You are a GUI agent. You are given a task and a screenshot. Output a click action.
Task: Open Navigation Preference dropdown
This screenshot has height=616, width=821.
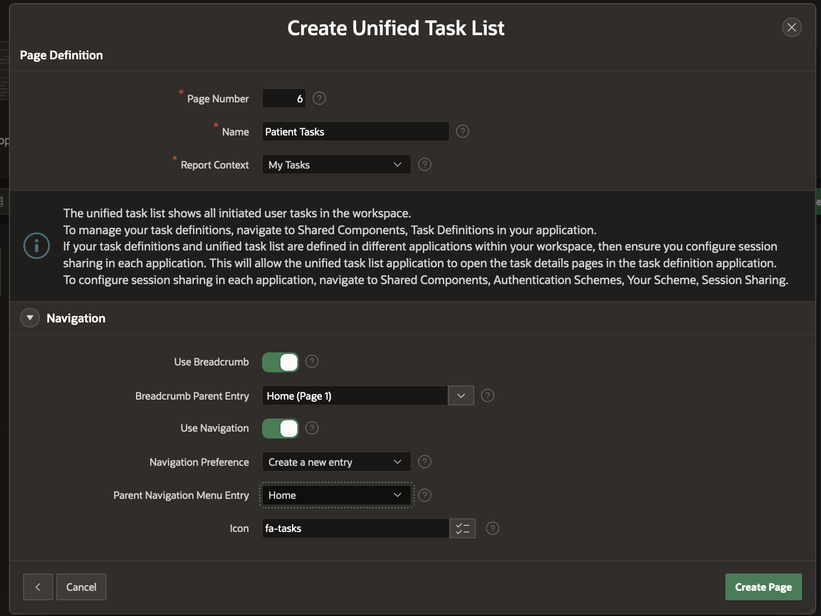(x=336, y=462)
